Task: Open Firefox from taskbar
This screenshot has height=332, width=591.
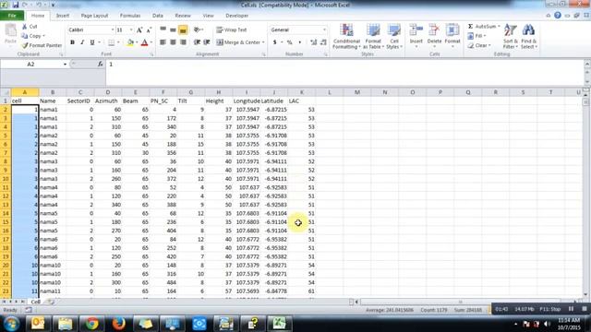Action: pyautogui.click(x=118, y=324)
